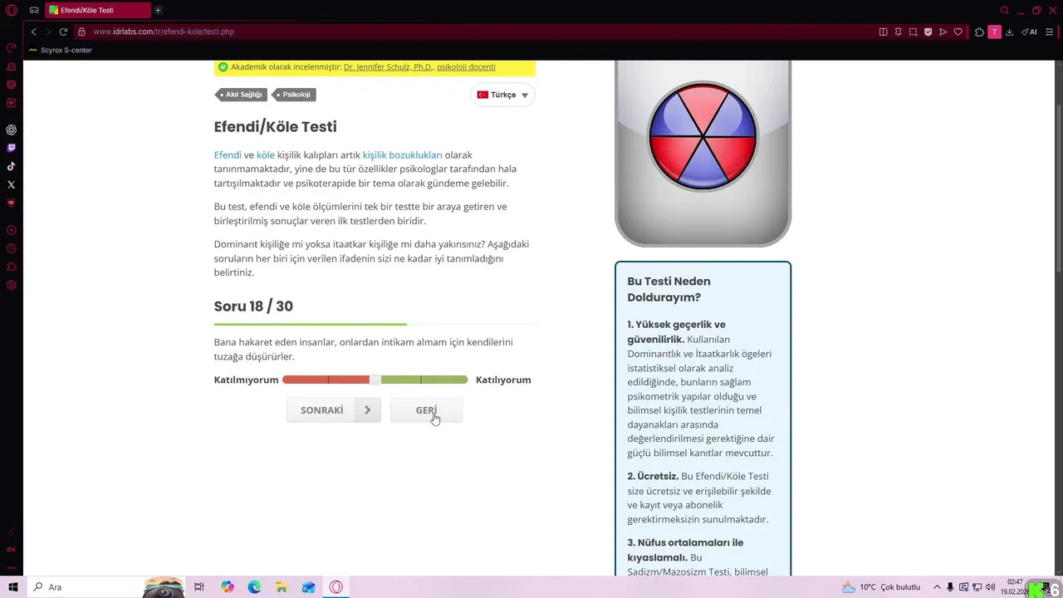Open the Türkçe language dropdown
Screen dimensions: 1063x598
click(x=503, y=95)
